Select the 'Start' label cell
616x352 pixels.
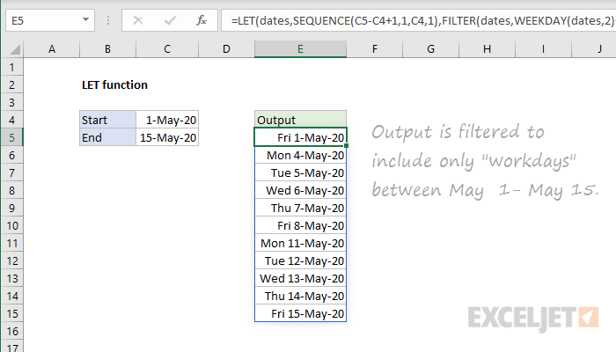coord(107,120)
